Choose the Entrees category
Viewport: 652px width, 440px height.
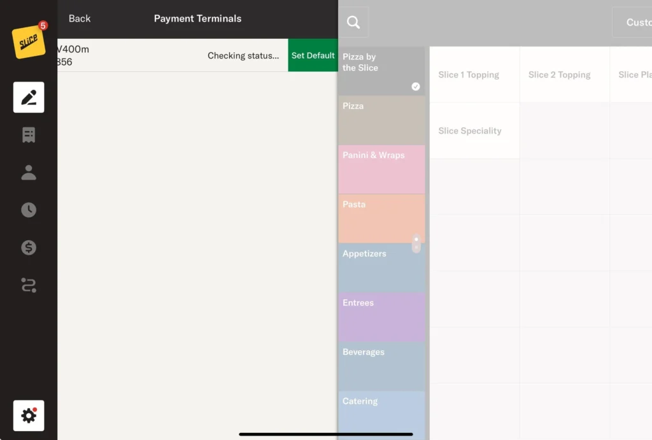[381, 316]
